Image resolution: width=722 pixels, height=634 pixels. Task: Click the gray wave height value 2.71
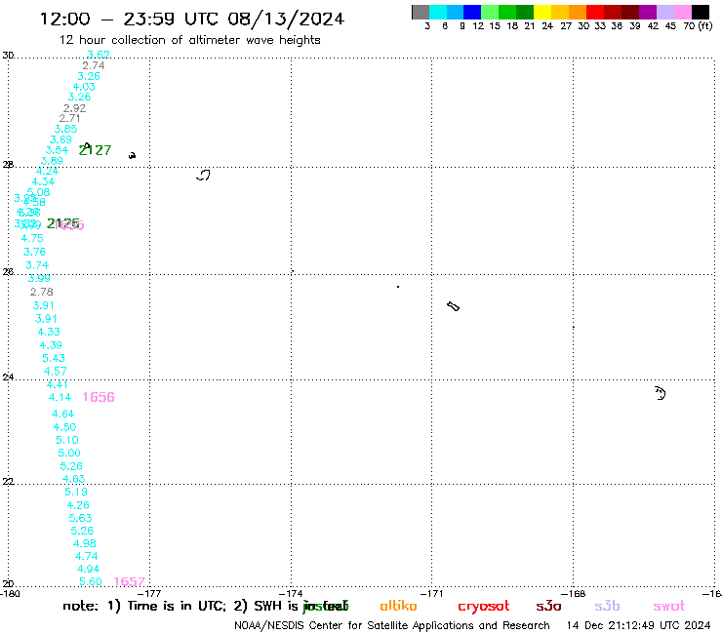click(70, 118)
